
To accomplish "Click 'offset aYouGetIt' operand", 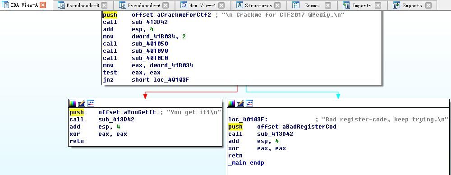I will pos(127,112).
